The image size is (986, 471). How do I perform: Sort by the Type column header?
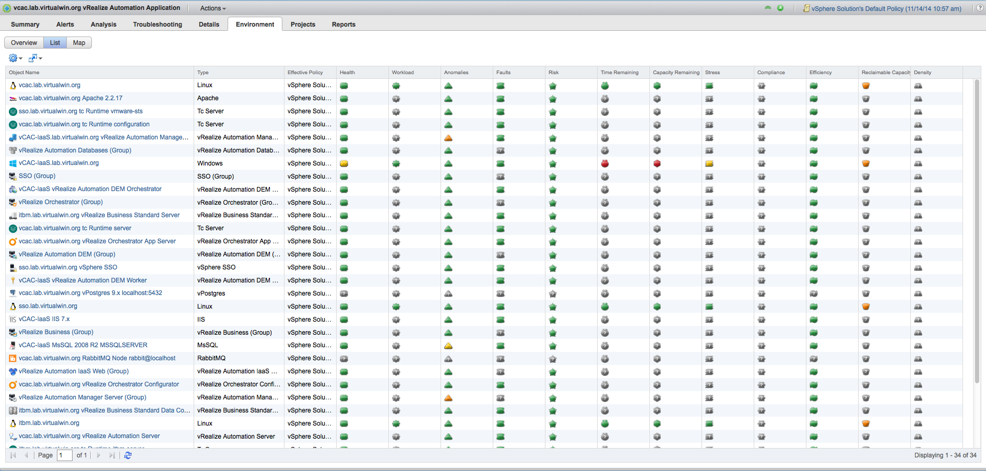[239, 73]
